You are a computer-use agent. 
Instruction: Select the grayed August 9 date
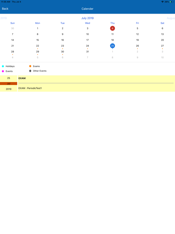tap(137, 57)
